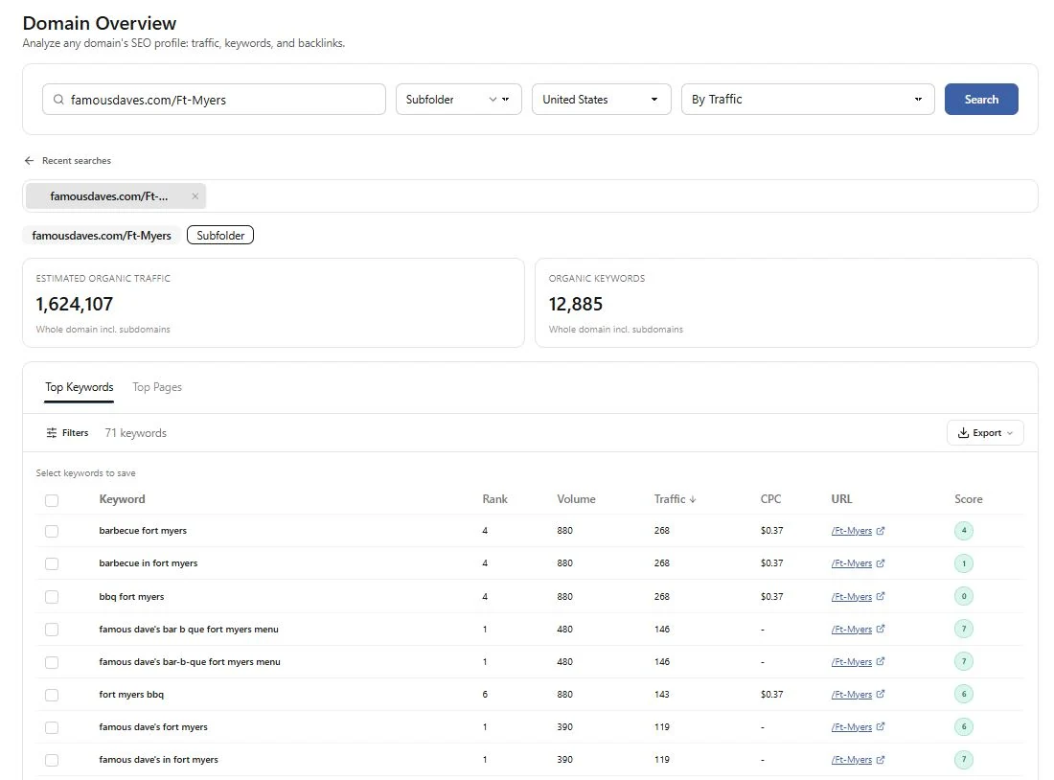Screen dimensions: 1054x780
Task: Open external link icon for barbecue in fort myers
Action: (x=881, y=563)
